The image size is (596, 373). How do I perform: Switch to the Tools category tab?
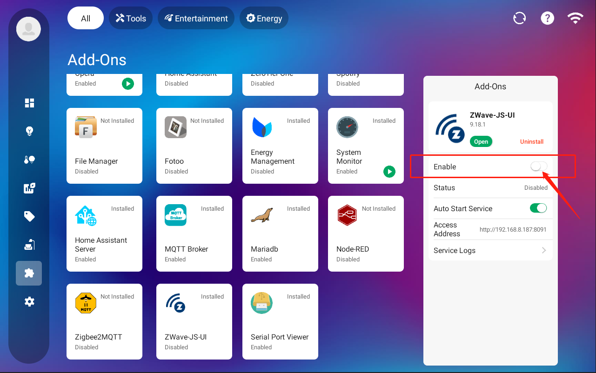click(x=131, y=18)
